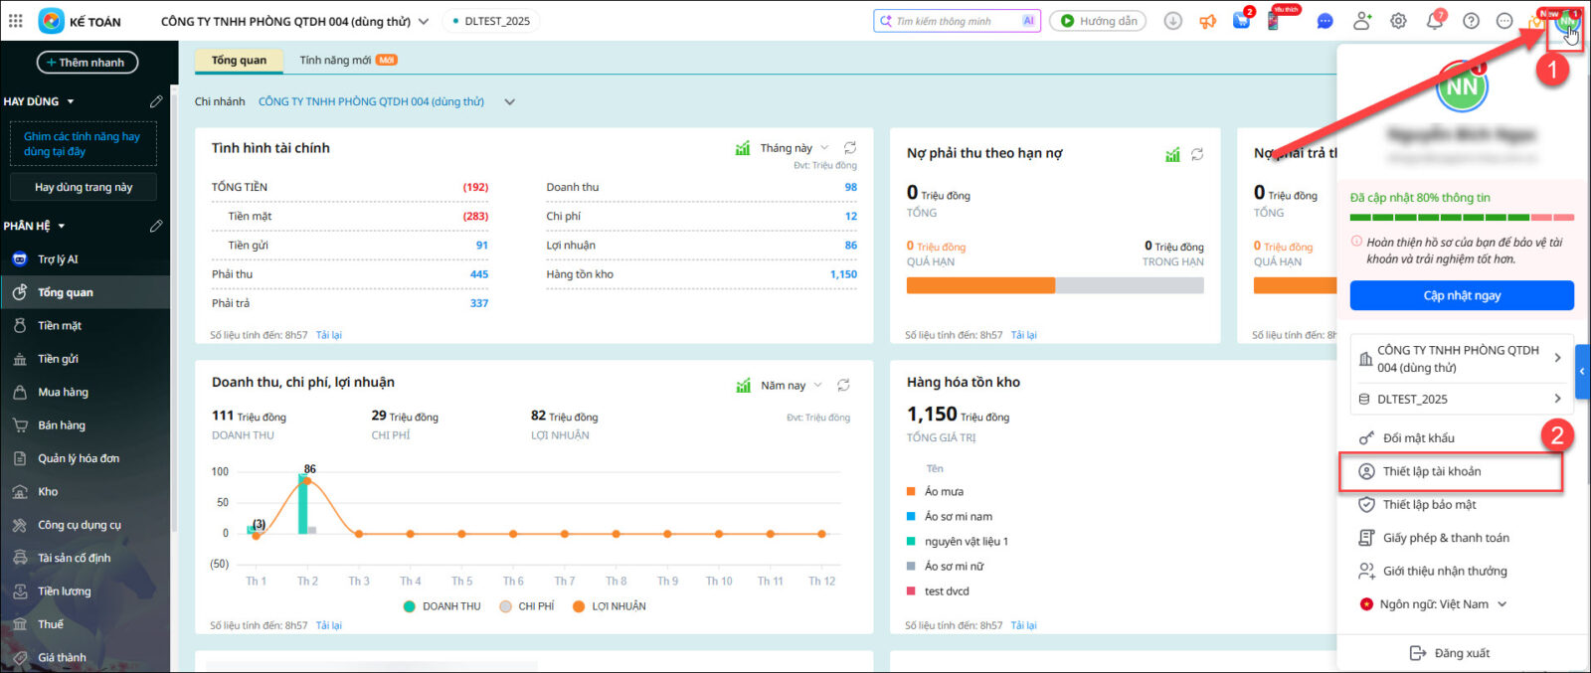Image resolution: width=1591 pixels, height=673 pixels.
Task: Expand the Chi nhánh company dropdown
Action: coord(509,101)
